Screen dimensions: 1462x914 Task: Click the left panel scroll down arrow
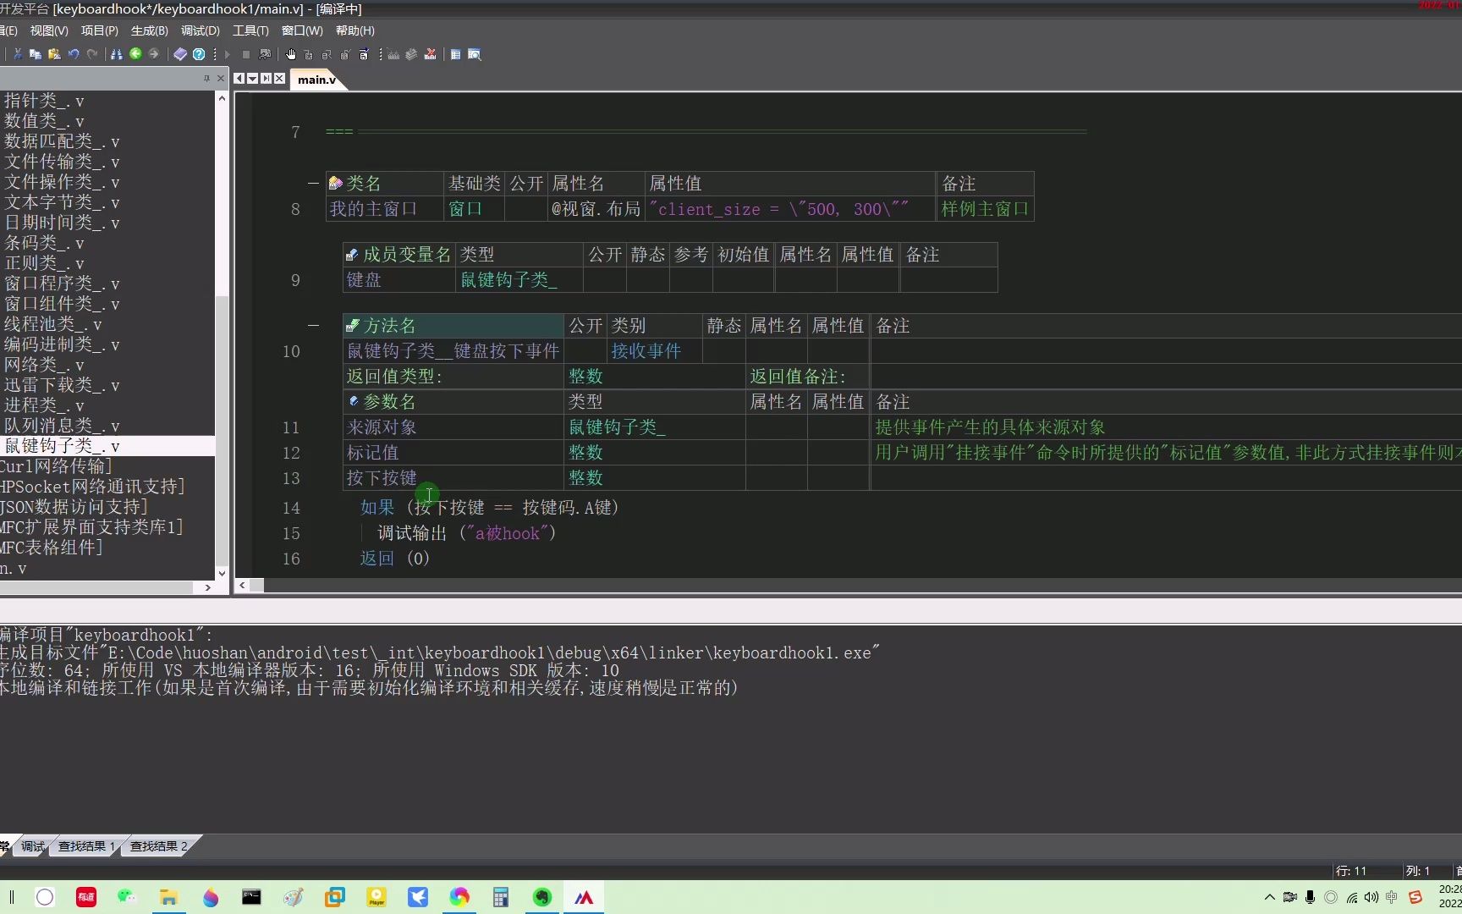pos(222,573)
